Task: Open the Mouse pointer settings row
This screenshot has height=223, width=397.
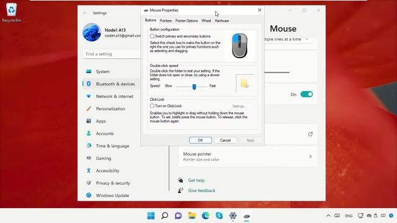Action: [x=248, y=157]
